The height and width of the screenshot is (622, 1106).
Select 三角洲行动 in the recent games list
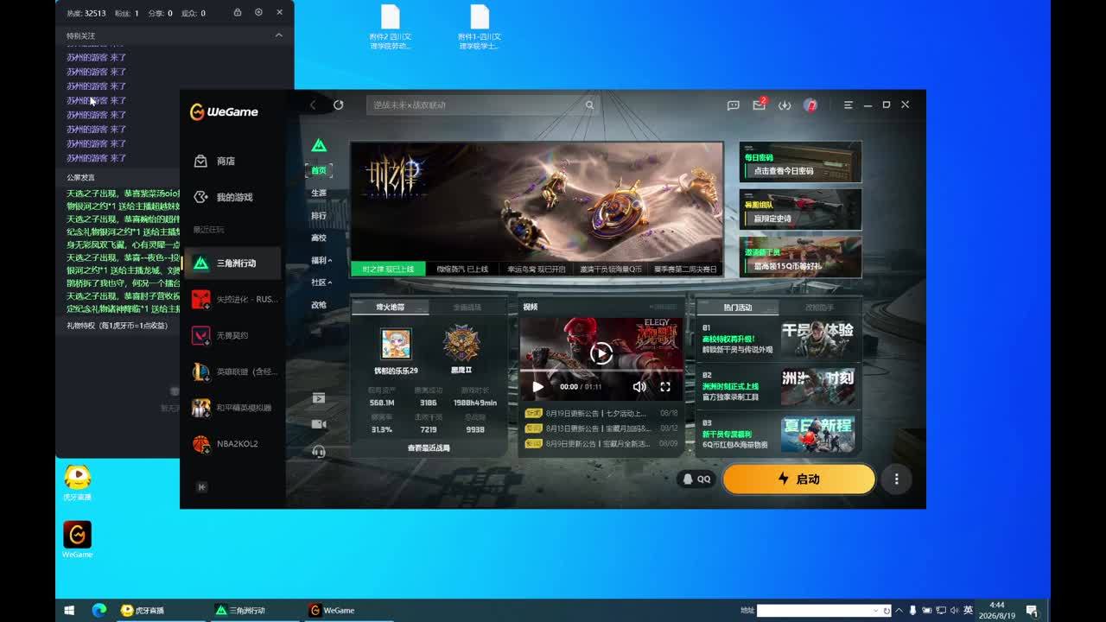[232, 263]
